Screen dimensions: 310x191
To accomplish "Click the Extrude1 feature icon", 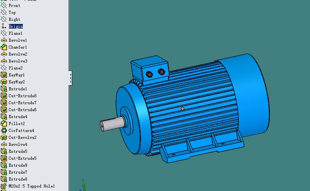I will coord(4,89).
